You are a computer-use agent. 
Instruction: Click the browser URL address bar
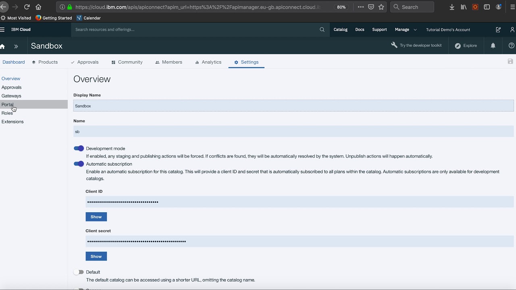198,7
